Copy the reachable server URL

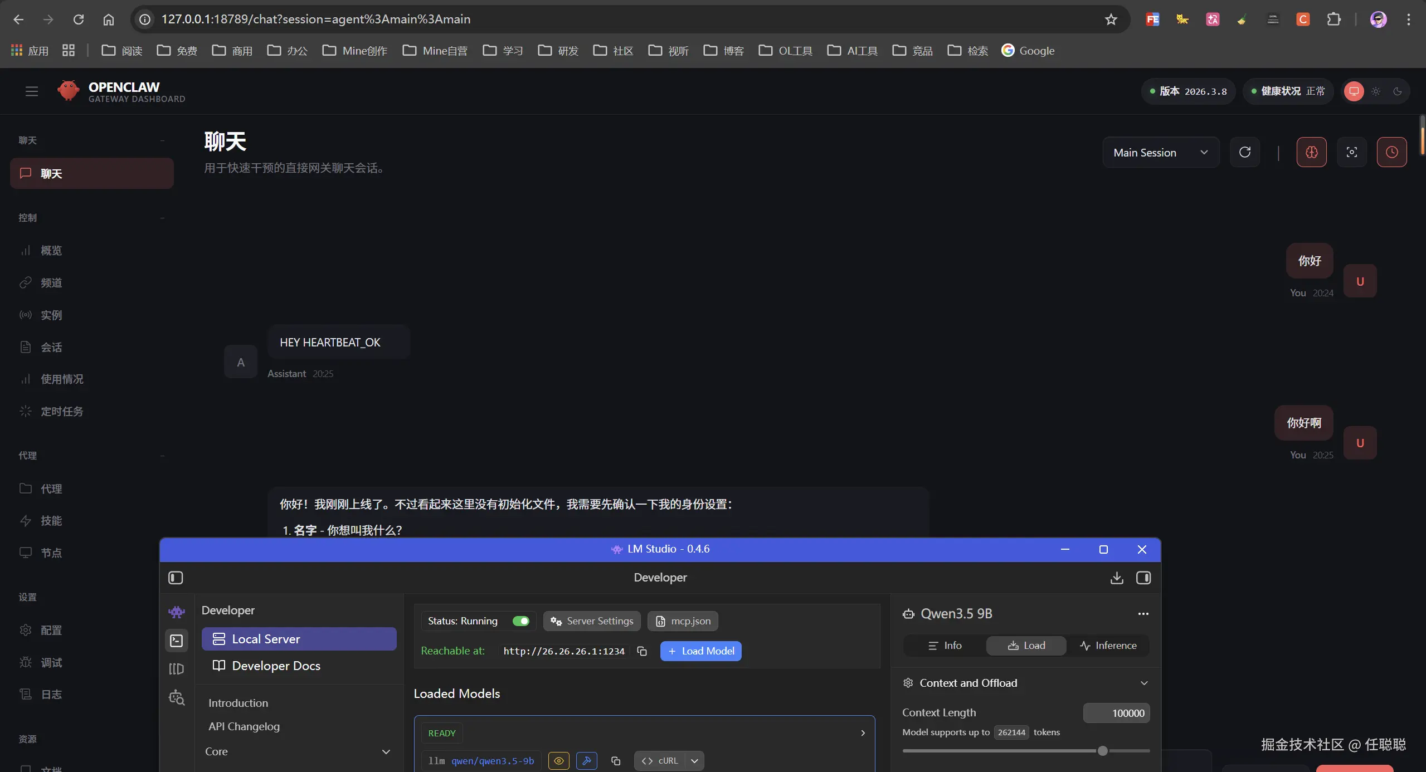642,651
